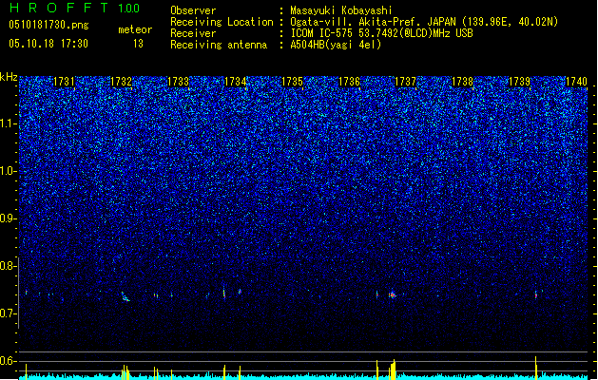Select the ICOM IC-575 receiver description
This screenshot has height=380, width=598.
[x=381, y=33]
